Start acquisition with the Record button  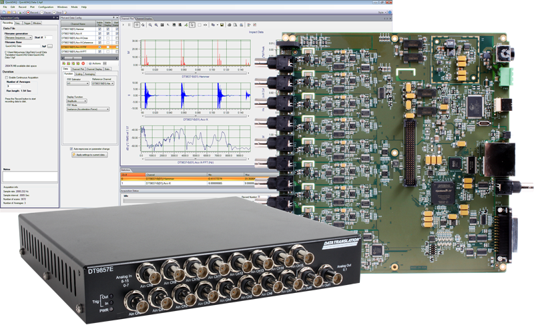coord(33,12)
